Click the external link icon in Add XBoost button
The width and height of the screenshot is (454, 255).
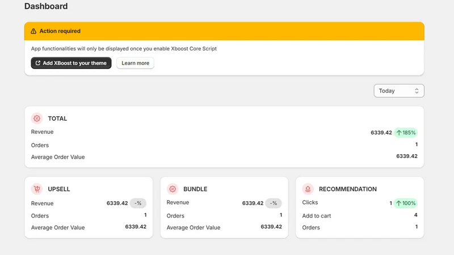(37, 63)
